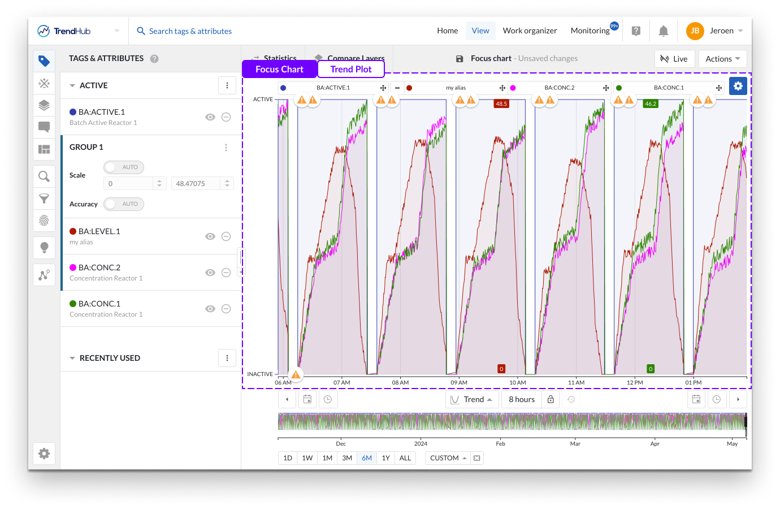Switch to the Trend Plot tab

[351, 69]
